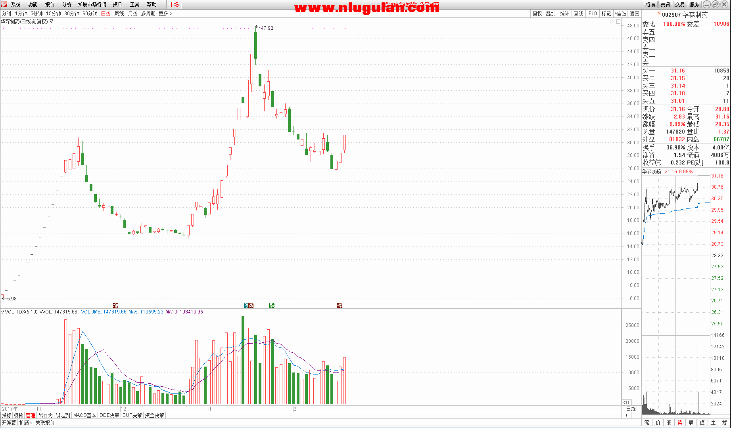Click the '增' event marker below the chart
This screenshot has height=428, width=731.
coord(115,305)
